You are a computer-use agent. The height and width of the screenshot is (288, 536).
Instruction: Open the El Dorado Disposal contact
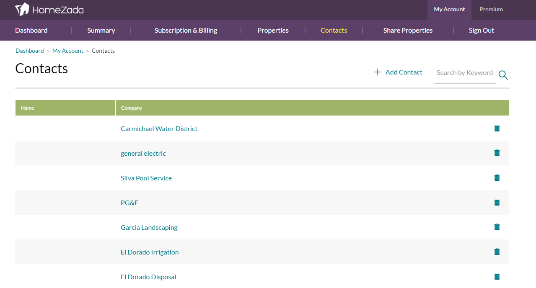point(148,277)
